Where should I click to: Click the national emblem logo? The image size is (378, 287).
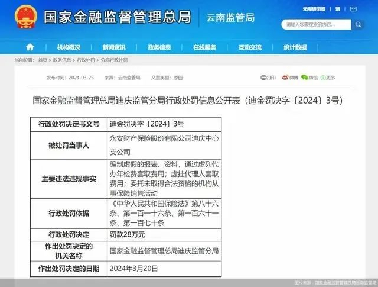pyautogui.click(x=26, y=17)
